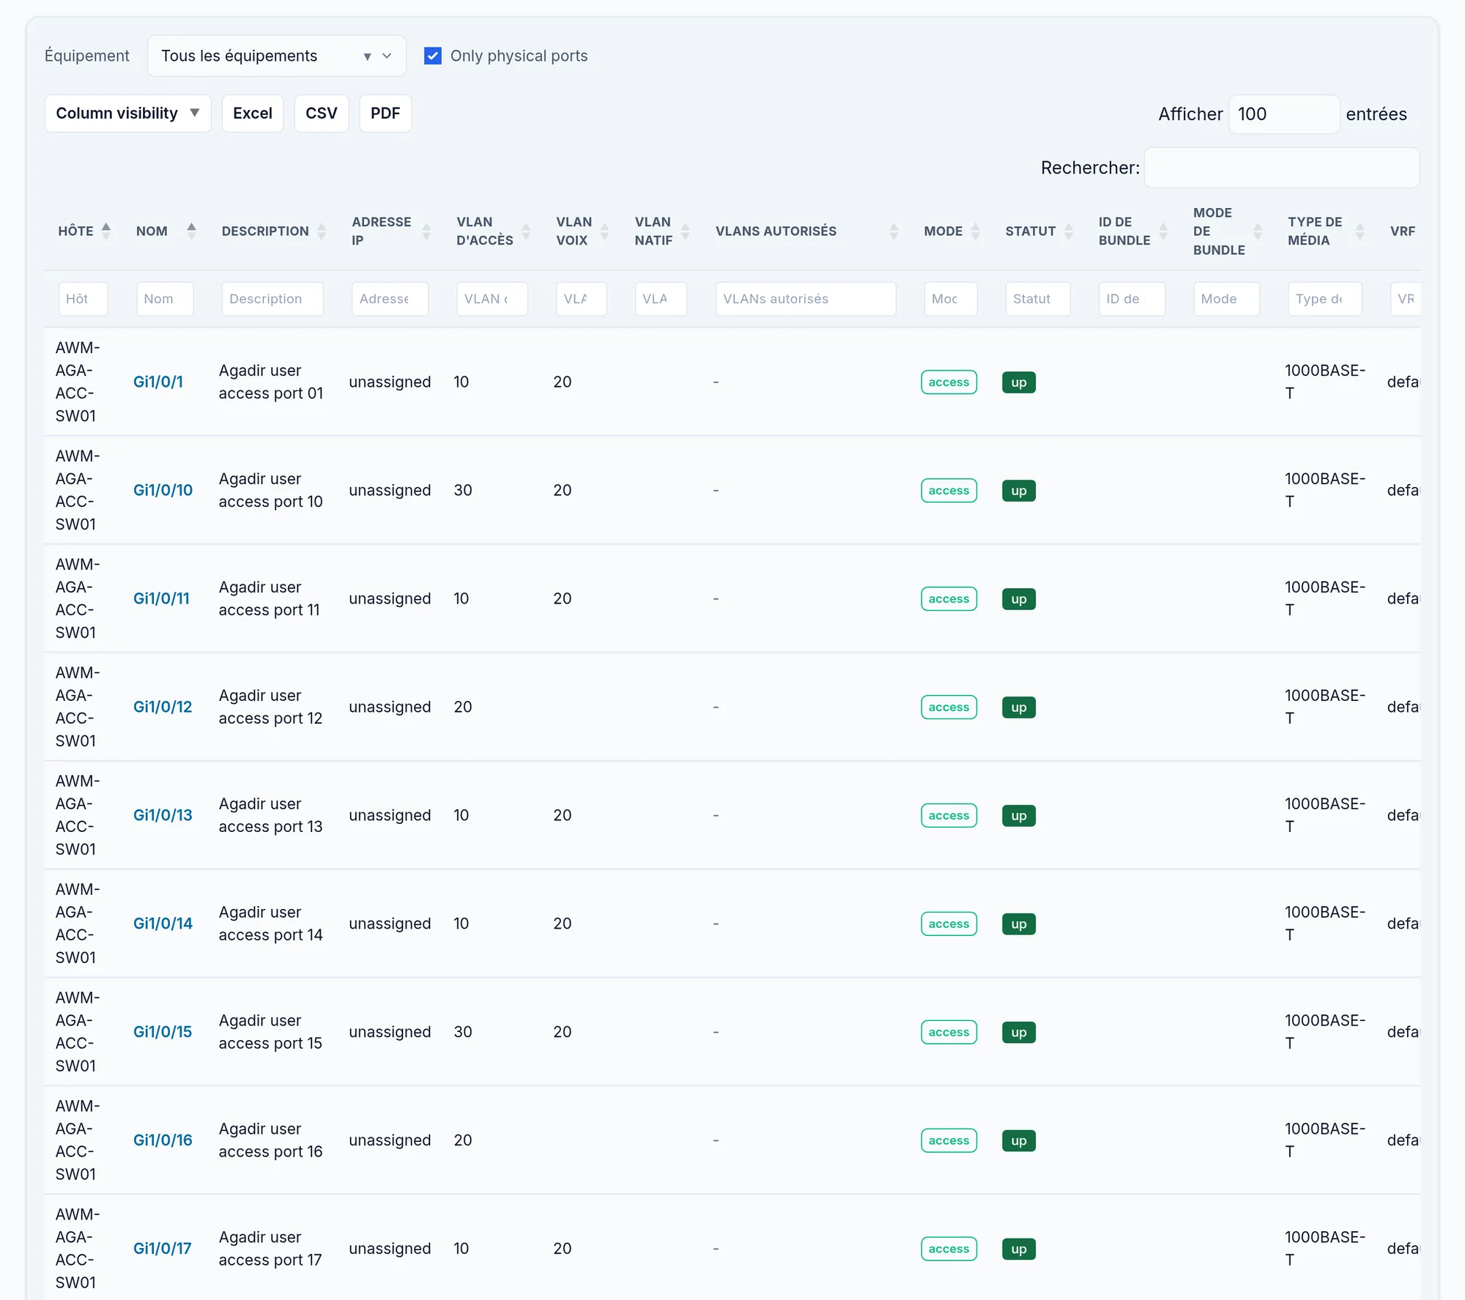The width and height of the screenshot is (1465, 1300).
Task: Open Column visibility dropdown
Action: pos(127,114)
